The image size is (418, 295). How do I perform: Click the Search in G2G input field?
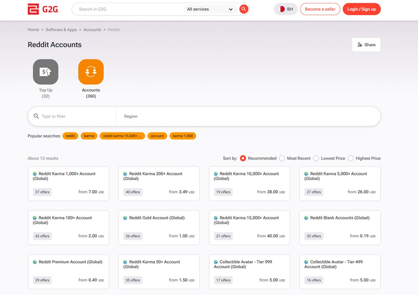(130, 9)
